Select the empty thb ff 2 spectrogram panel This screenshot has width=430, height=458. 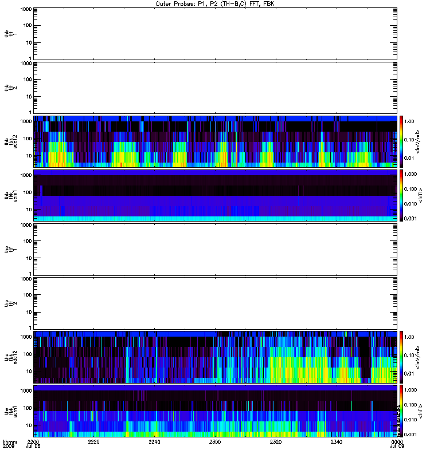tap(215, 88)
